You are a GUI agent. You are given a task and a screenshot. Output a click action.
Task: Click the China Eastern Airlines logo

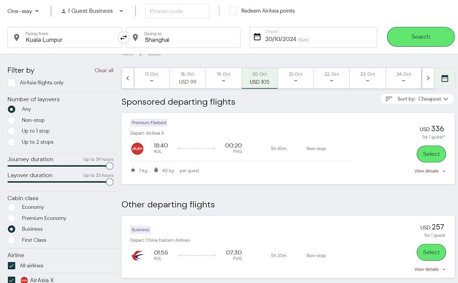point(137,256)
